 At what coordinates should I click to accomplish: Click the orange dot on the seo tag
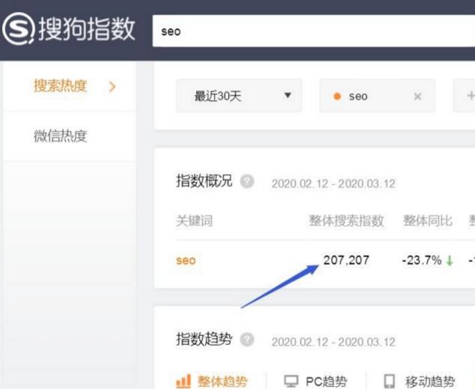(x=337, y=97)
